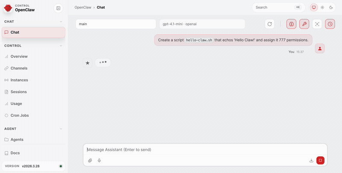Navigate to Instances
342x173 pixels.
[33, 80]
